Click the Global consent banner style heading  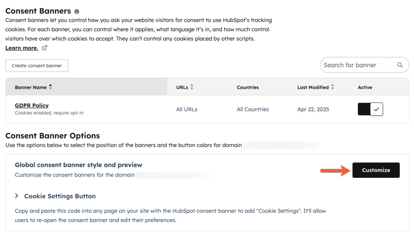pos(79,165)
